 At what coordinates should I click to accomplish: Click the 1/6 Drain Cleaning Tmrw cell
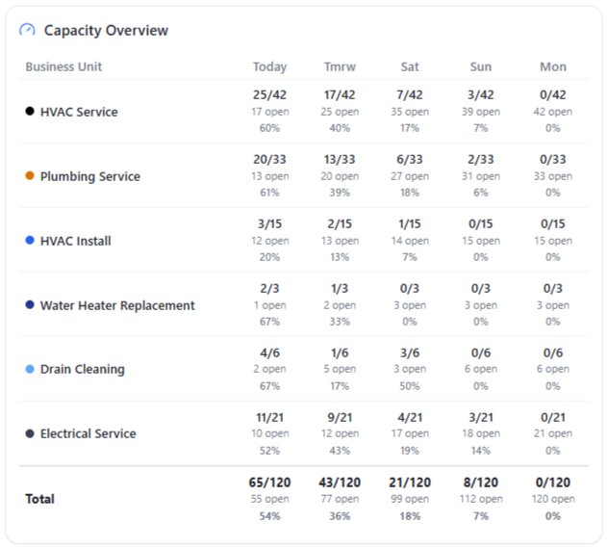340,369
